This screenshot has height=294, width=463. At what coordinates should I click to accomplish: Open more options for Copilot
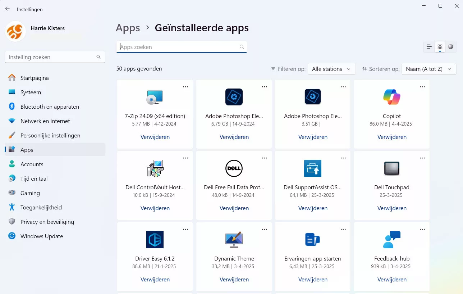click(x=422, y=87)
